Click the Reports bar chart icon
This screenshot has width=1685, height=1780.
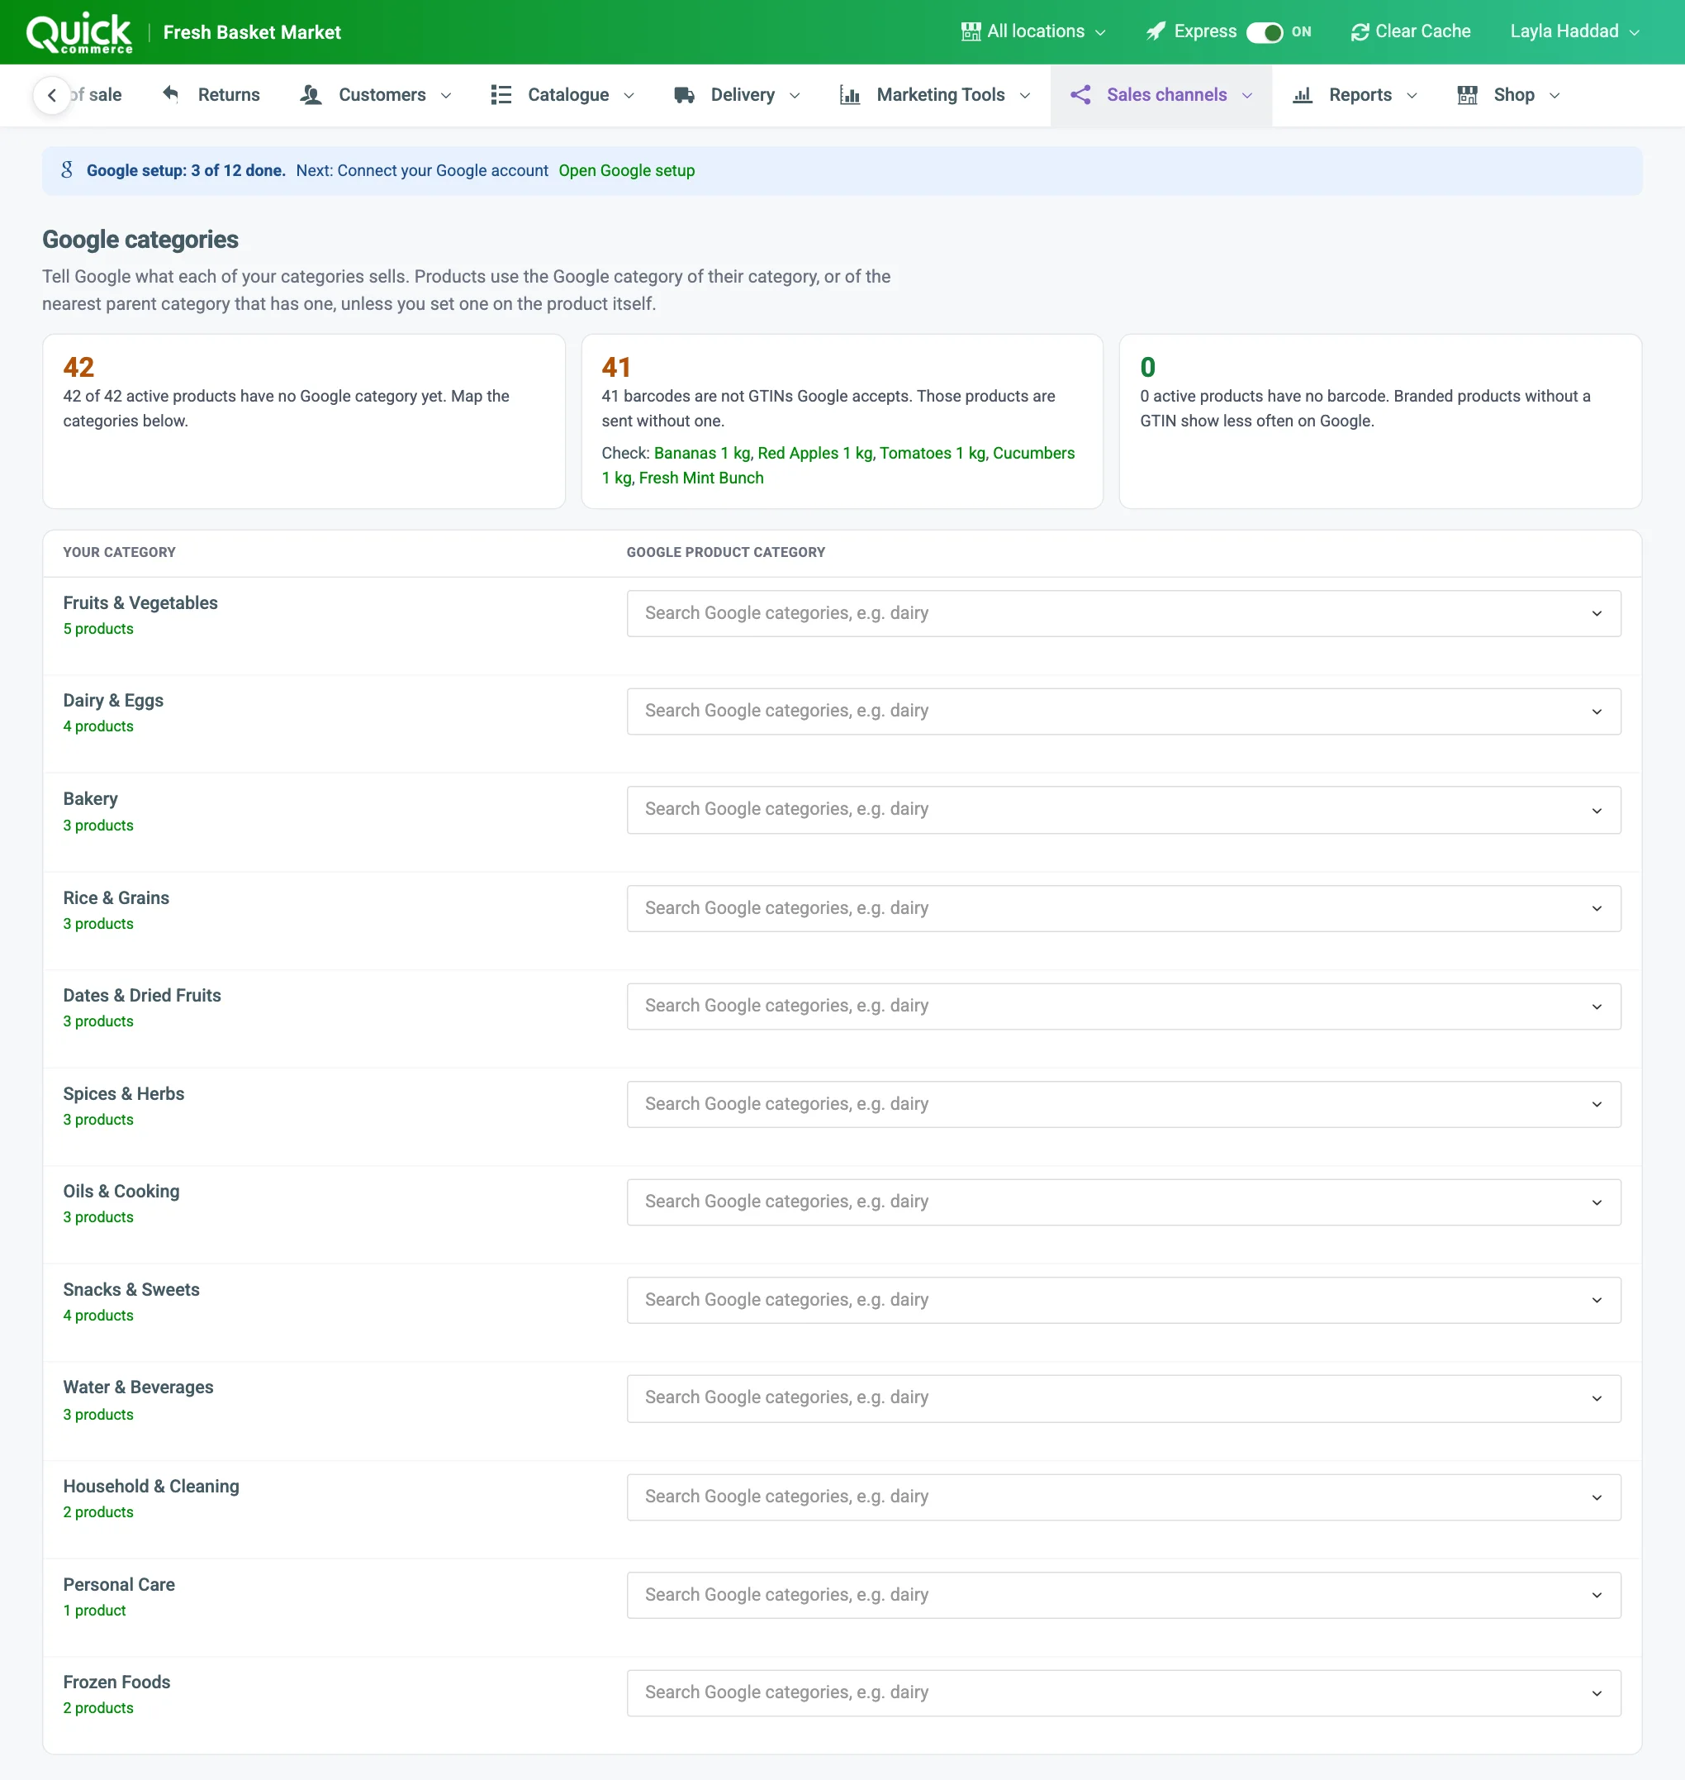(1303, 94)
